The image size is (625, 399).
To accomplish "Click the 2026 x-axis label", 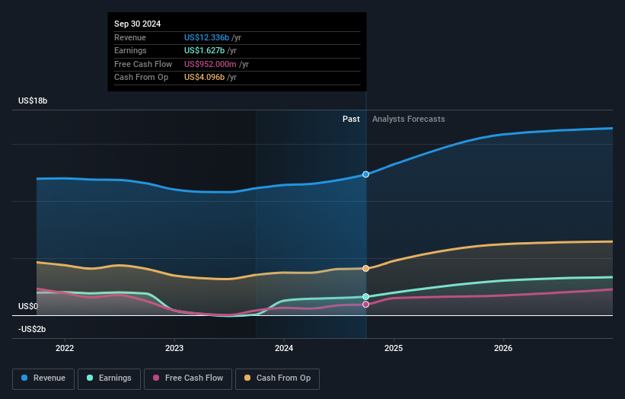I will point(503,348).
